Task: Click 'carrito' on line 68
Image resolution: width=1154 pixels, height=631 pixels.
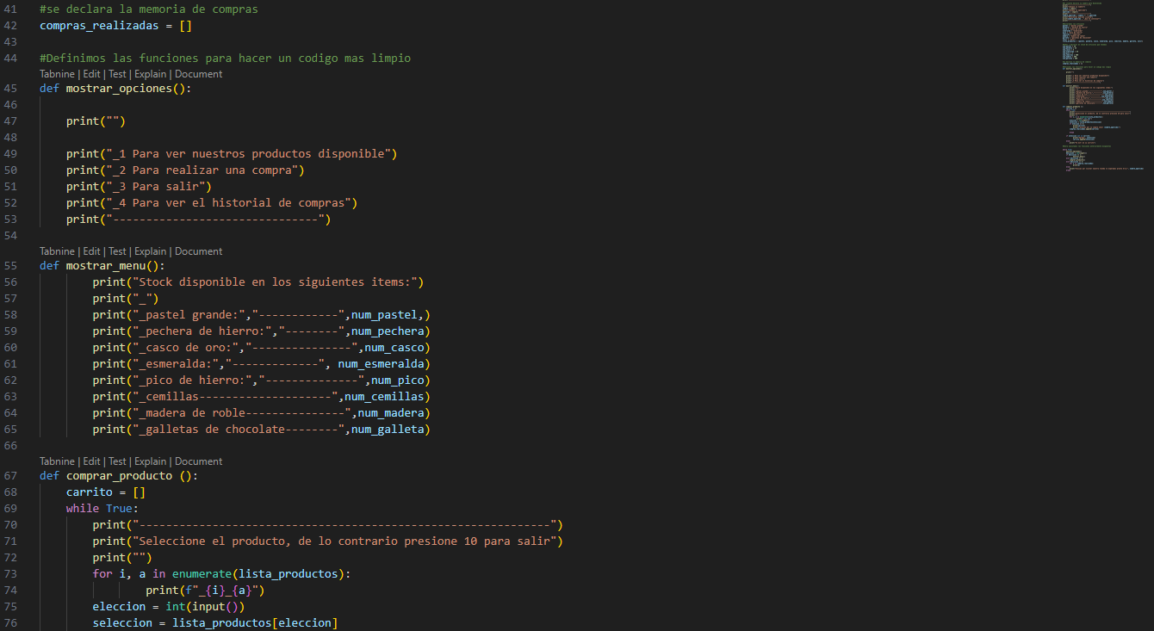Action: [x=90, y=492]
